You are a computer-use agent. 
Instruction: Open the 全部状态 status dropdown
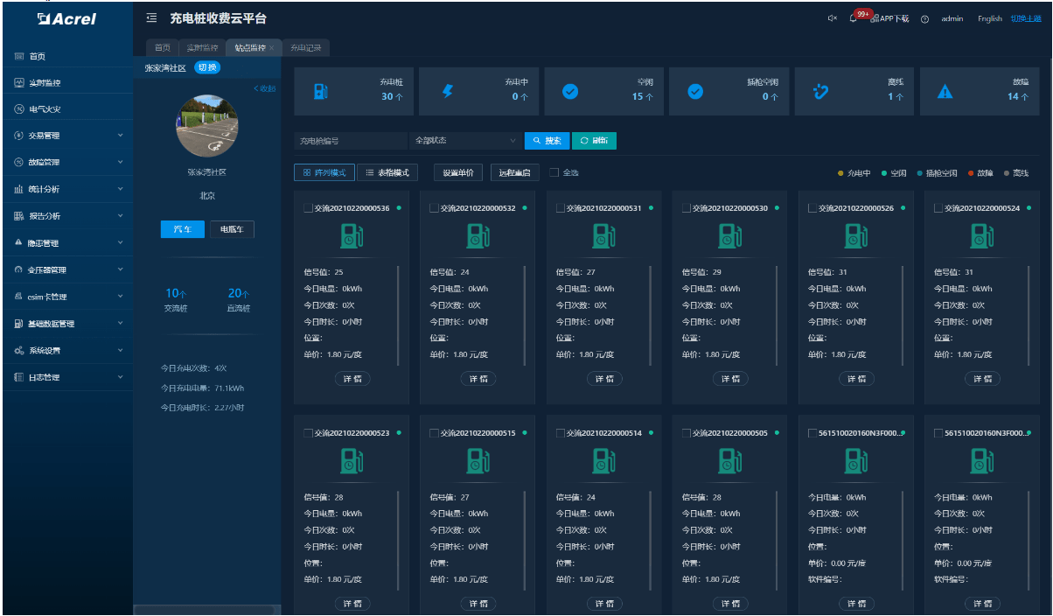coord(465,140)
